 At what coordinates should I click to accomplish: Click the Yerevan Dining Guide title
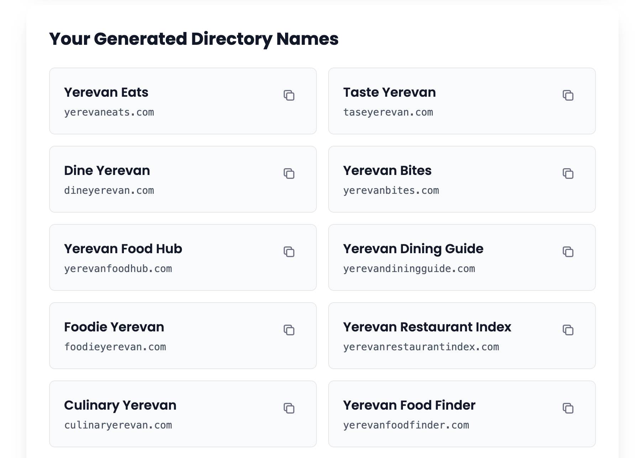click(x=413, y=249)
